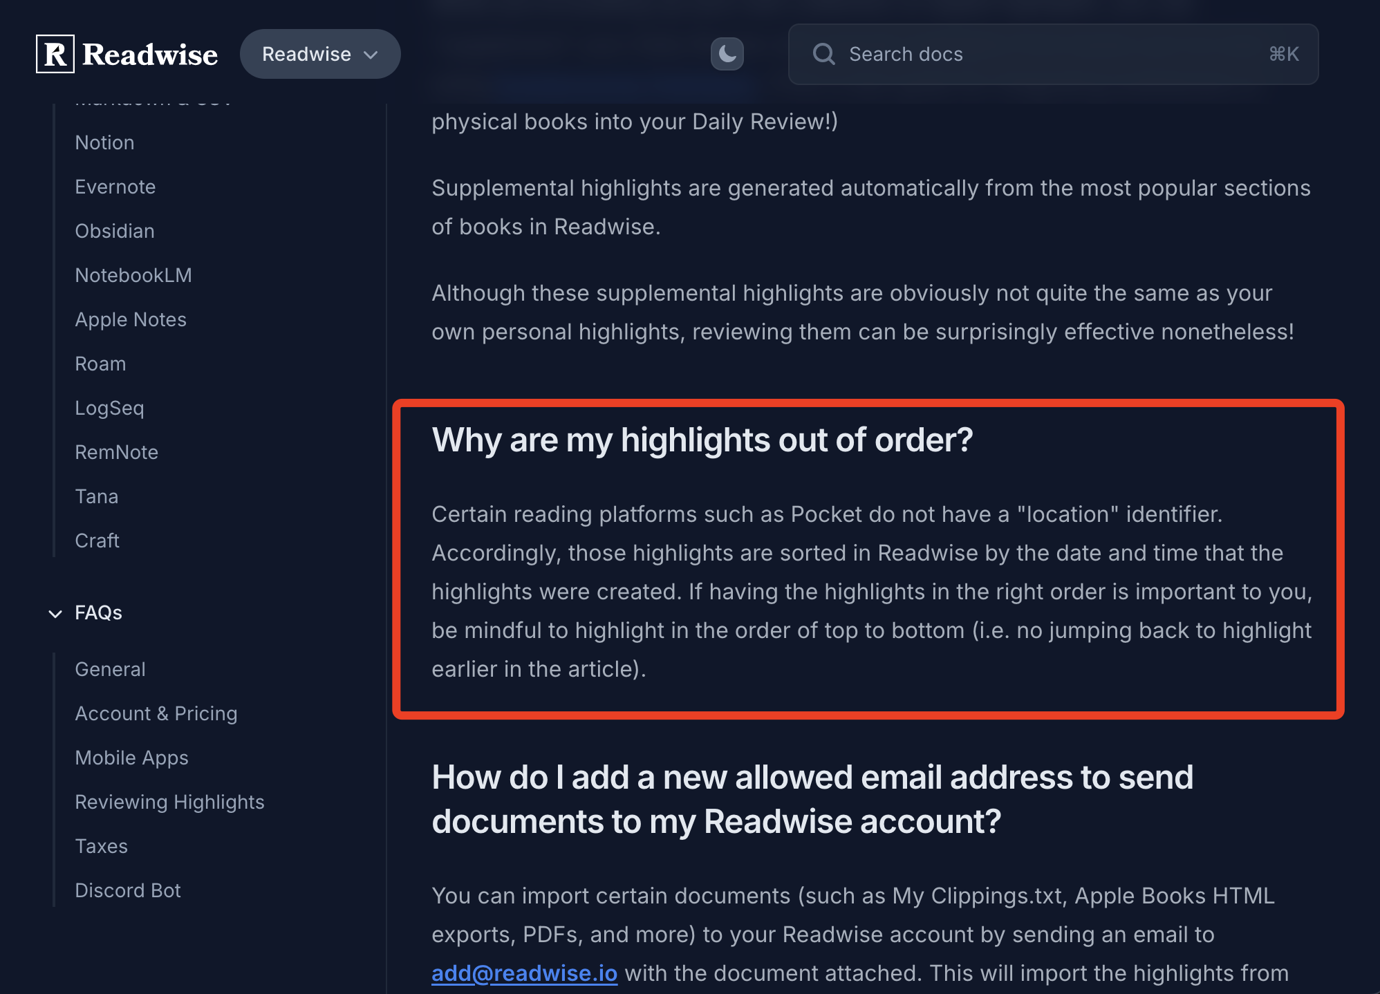Click the Readwise R logo icon
1380x994 pixels.
pyautogui.click(x=55, y=54)
